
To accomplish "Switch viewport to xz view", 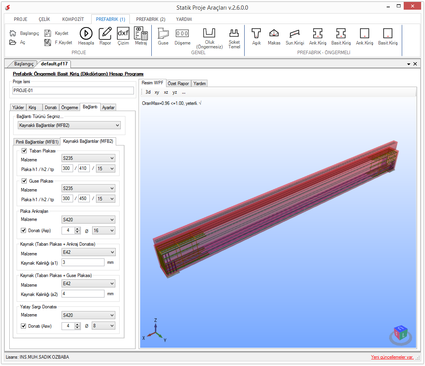I will tap(166, 92).
